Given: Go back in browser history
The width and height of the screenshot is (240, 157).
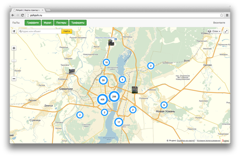Looking at the screenshot, I should (13, 15).
